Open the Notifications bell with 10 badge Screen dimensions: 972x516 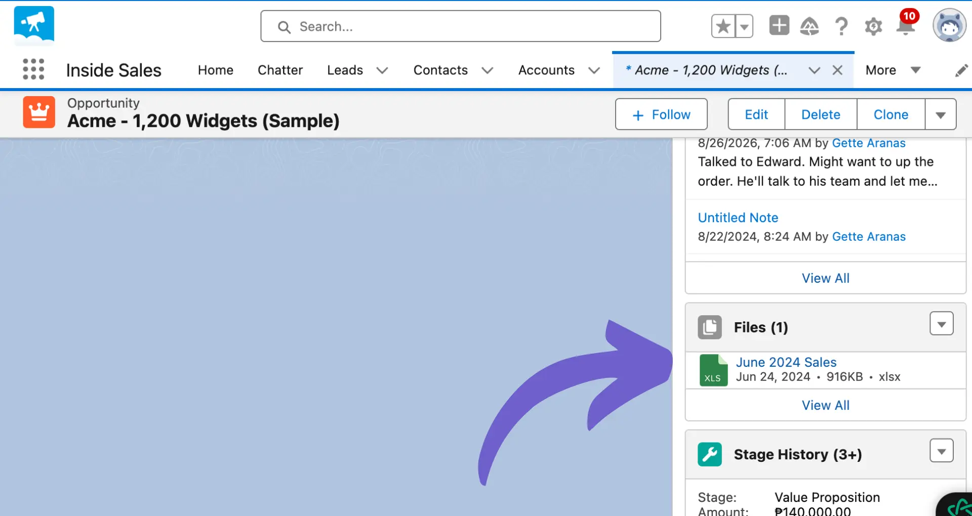(906, 23)
